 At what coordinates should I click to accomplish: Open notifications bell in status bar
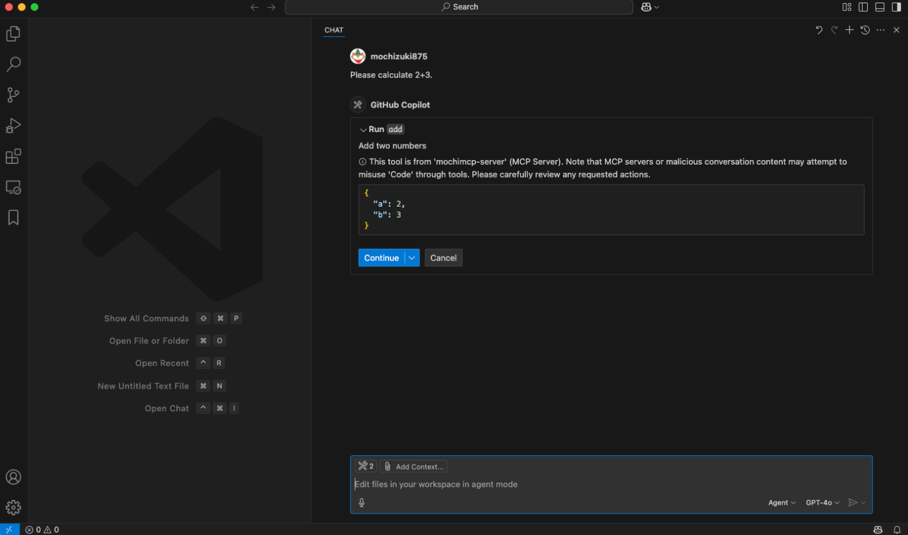pyautogui.click(x=896, y=529)
